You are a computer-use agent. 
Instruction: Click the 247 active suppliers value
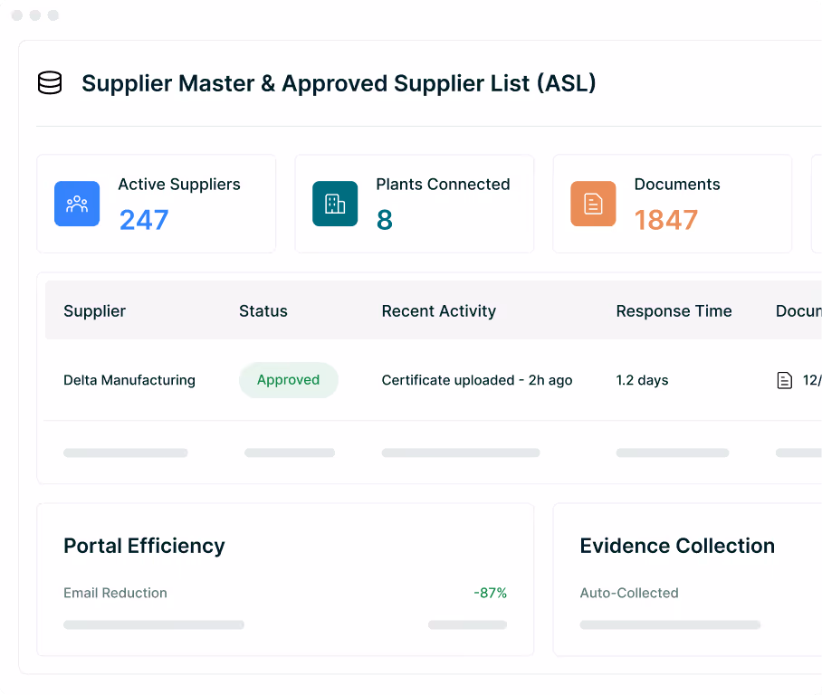point(144,220)
